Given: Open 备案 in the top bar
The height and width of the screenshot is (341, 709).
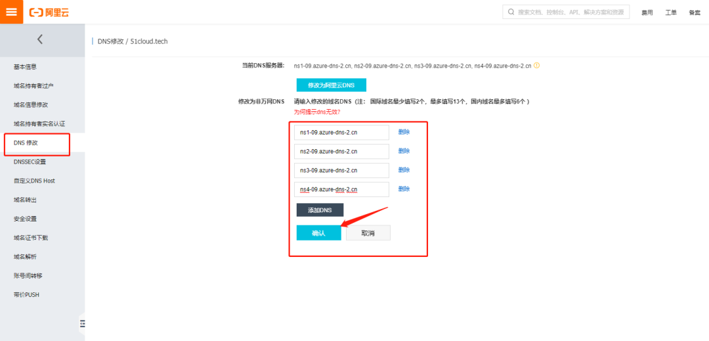Looking at the screenshot, I should [695, 12].
